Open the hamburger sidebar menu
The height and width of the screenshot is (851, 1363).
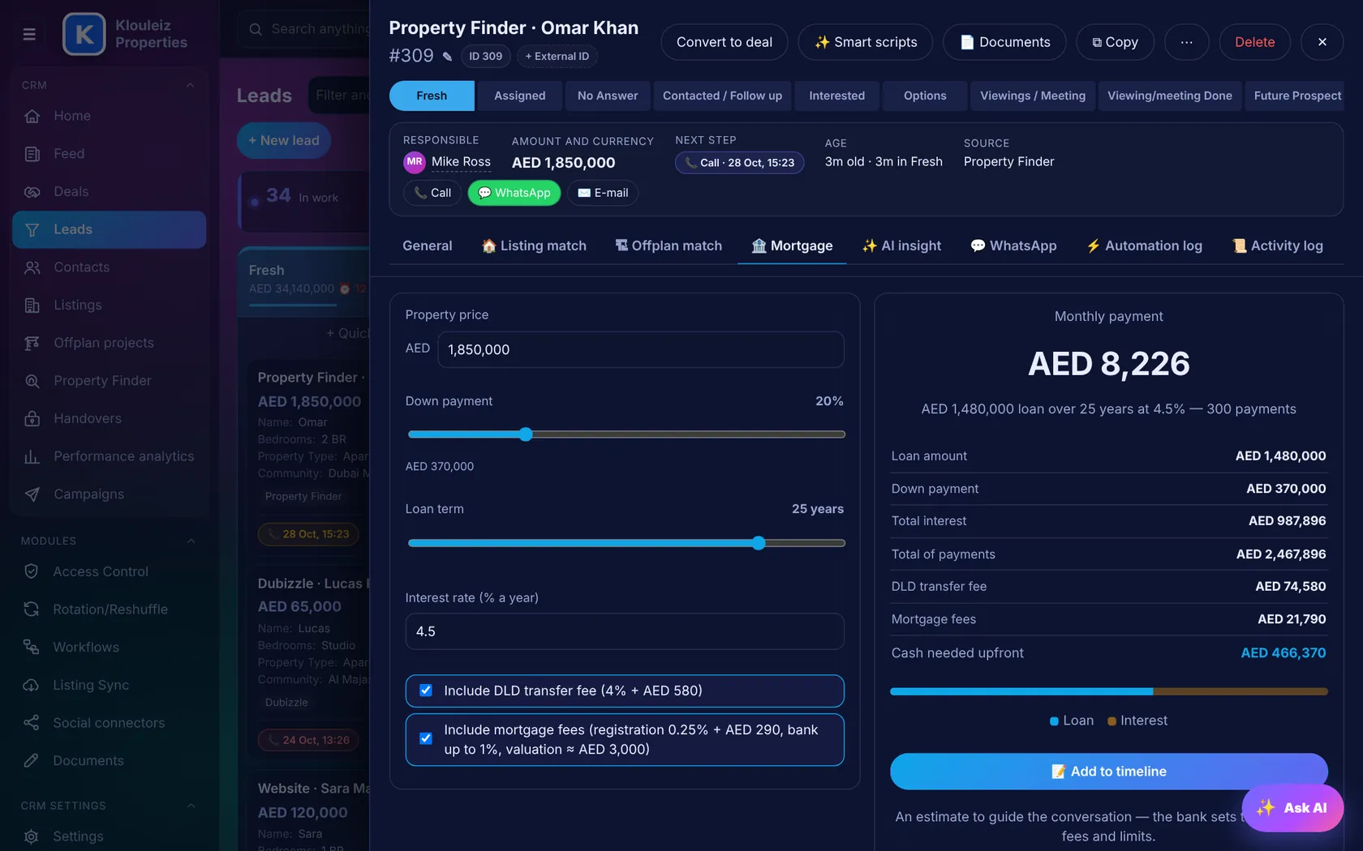pos(29,34)
